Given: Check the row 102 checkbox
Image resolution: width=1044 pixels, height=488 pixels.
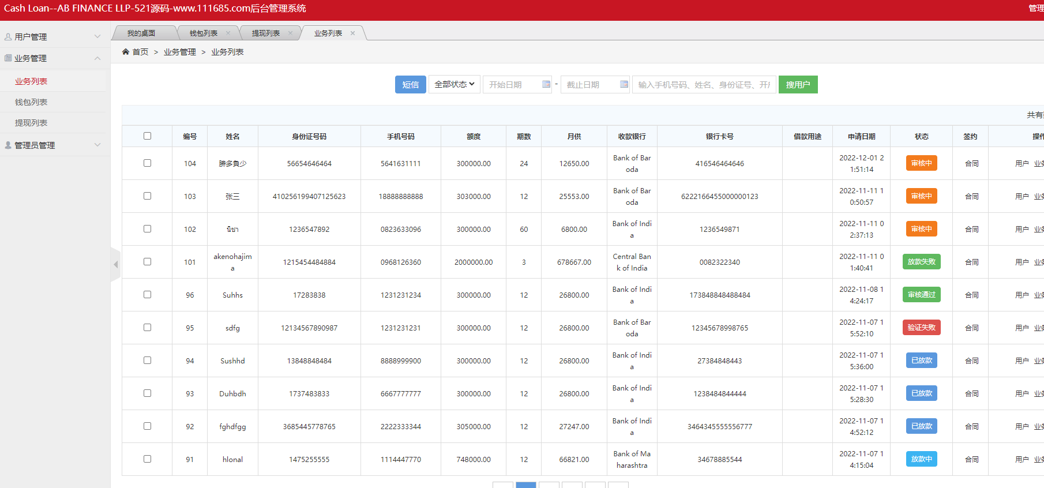Looking at the screenshot, I should click(x=148, y=229).
